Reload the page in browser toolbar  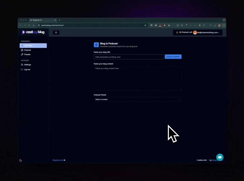click(29, 25)
